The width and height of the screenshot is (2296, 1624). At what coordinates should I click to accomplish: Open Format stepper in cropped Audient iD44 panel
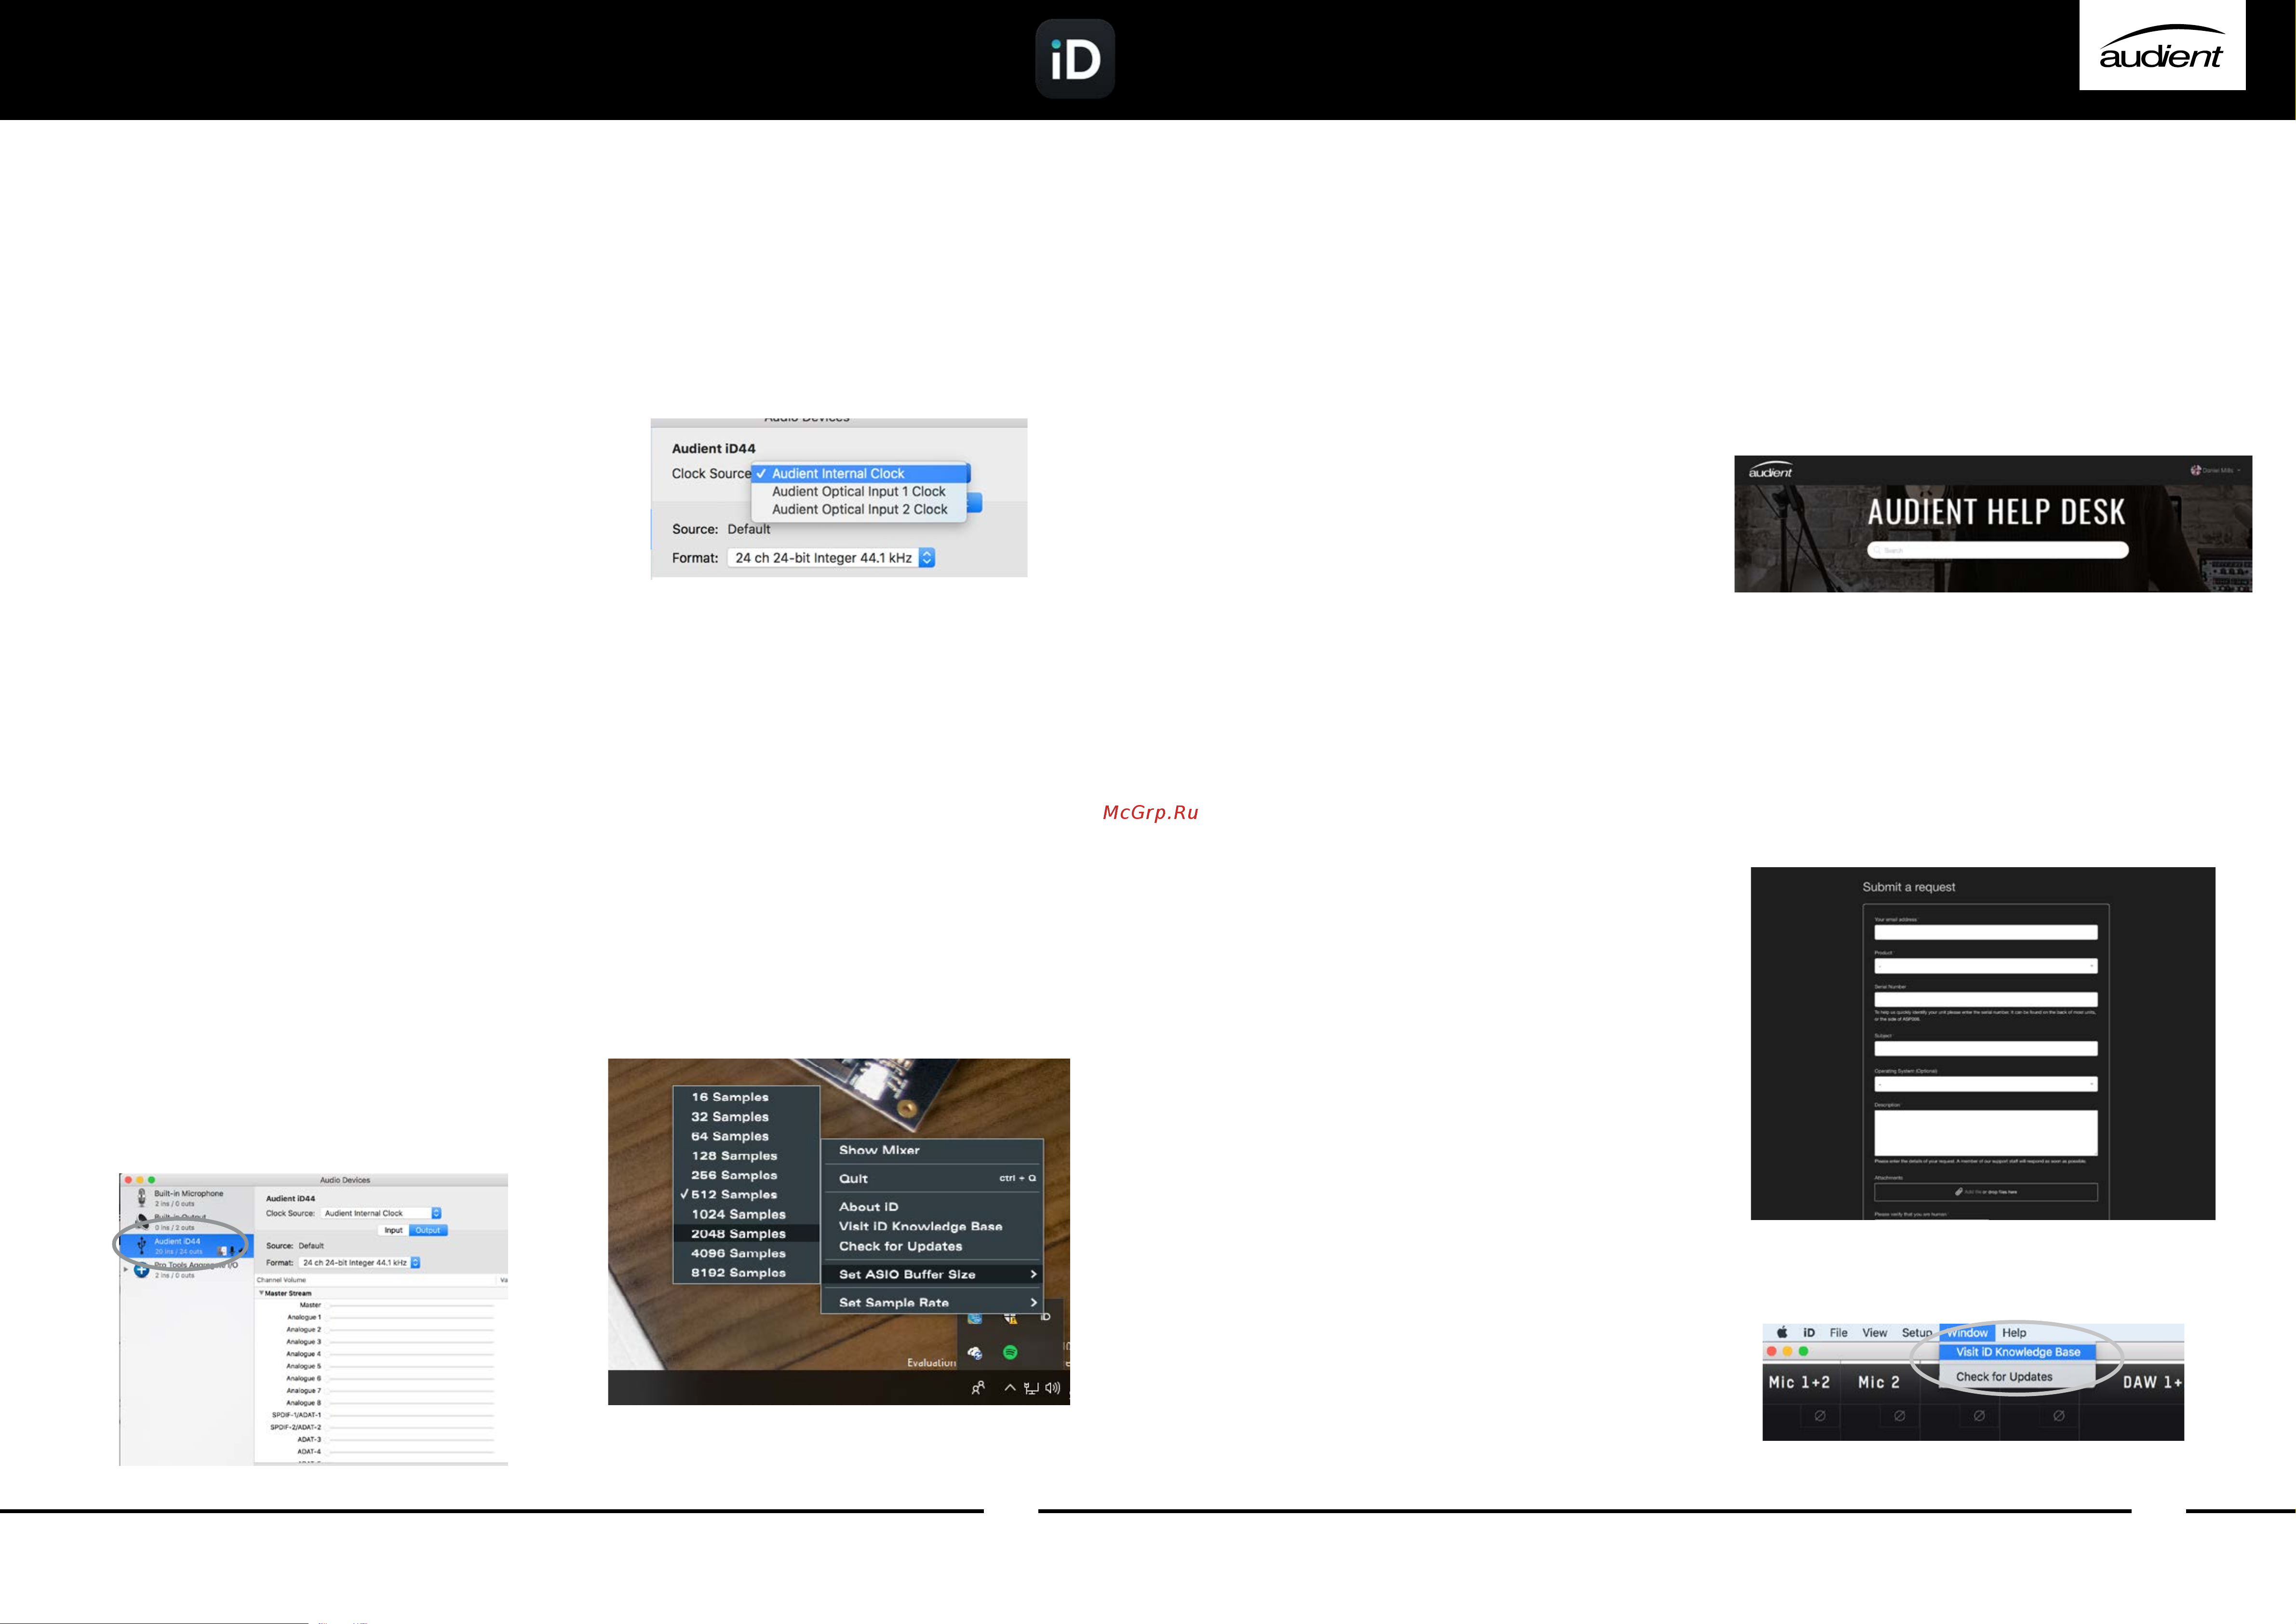927,558
